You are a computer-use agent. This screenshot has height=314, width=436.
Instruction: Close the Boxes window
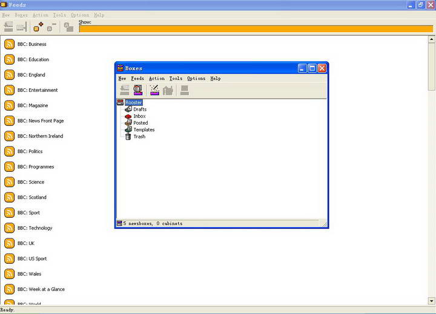click(x=322, y=68)
